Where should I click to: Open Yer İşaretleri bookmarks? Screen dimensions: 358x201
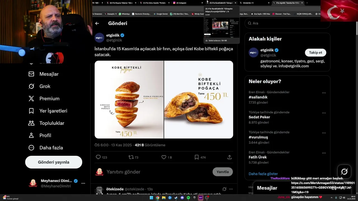(x=48, y=111)
